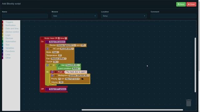This screenshot has height=112, width=200.
Task: Open gear settings on the Push block
Action: [x=52, y=72]
